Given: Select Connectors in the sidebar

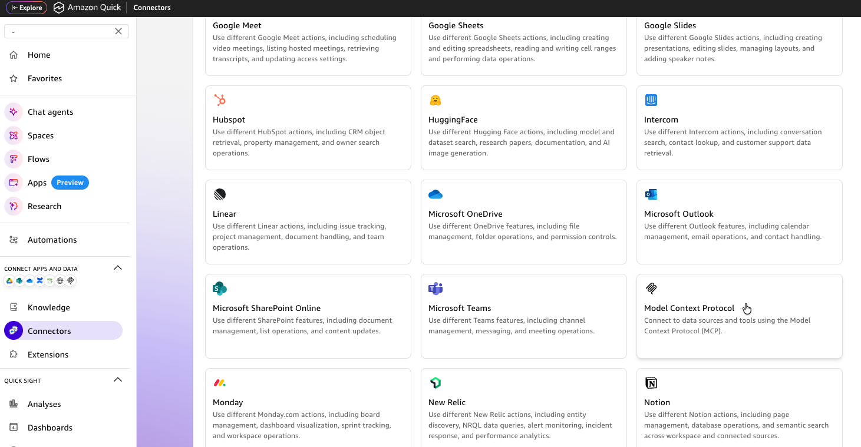Looking at the screenshot, I should pos(63,331).
